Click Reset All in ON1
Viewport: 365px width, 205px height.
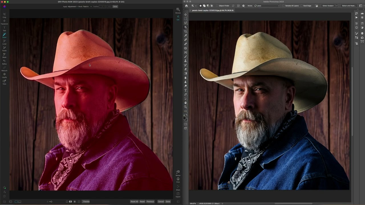134,202
